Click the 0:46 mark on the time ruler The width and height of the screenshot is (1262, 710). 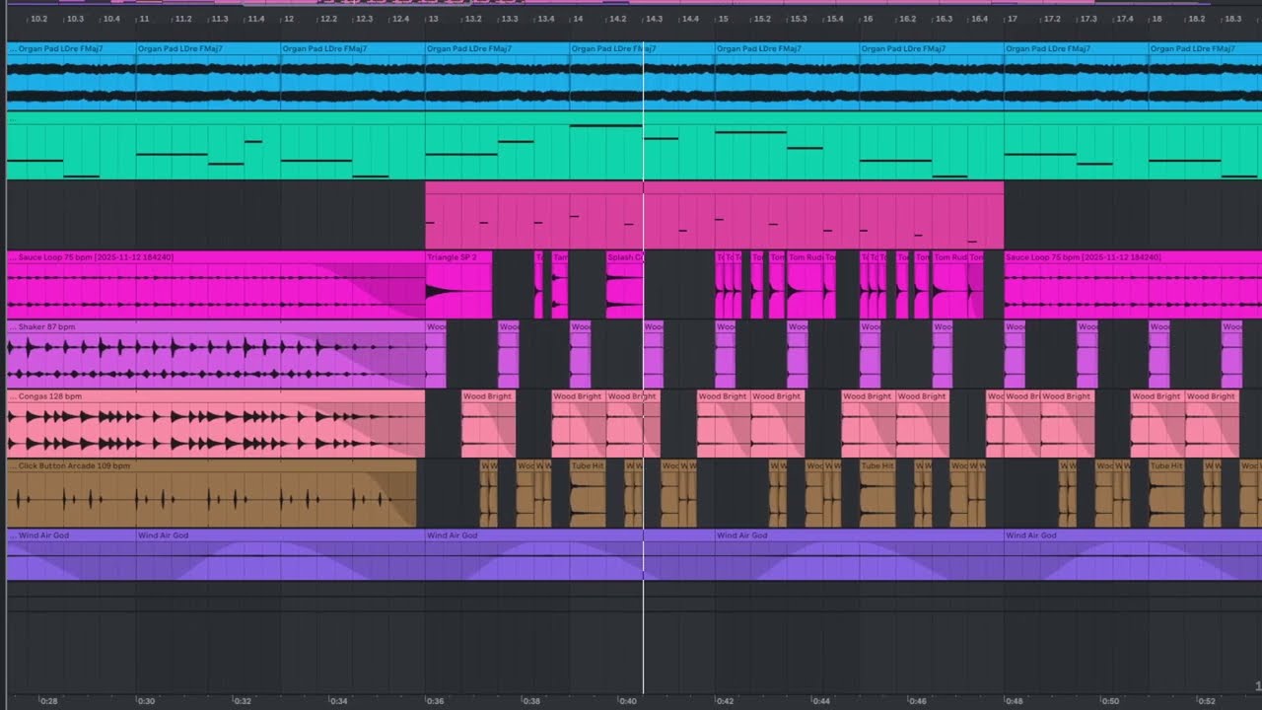(917, 701)
